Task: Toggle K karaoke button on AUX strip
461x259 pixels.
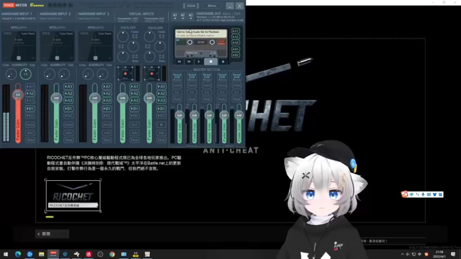Action: click(x=161, y=125)
